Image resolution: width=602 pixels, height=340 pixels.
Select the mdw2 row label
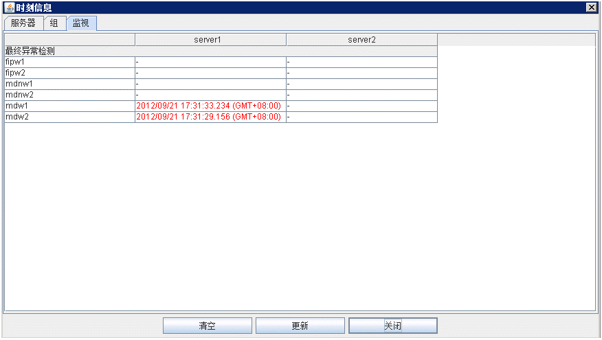click(69, 117)
